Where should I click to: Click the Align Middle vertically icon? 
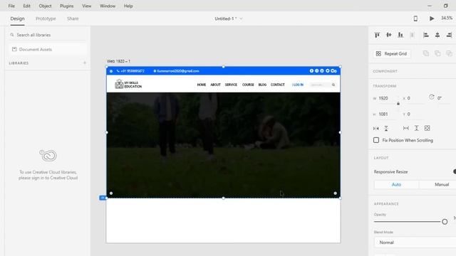(x=389, y=35)
